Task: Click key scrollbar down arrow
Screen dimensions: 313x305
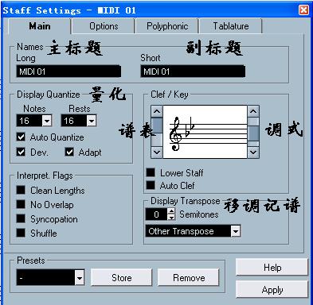Action: [253, 152]
